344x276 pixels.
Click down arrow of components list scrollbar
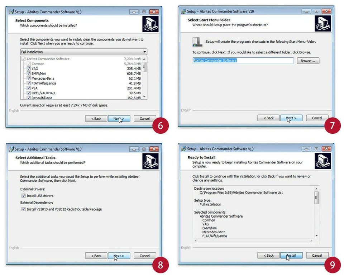coord(144,96)
